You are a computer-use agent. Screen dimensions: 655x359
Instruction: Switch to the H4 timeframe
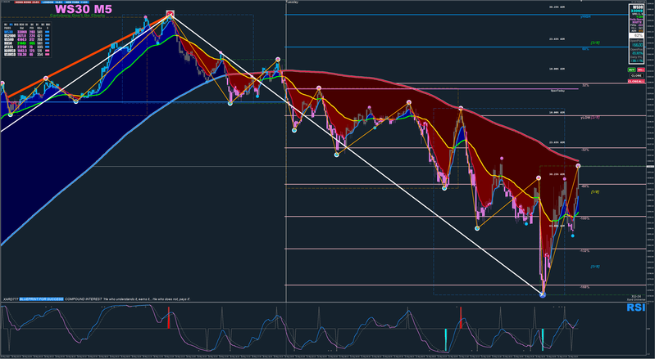(x=32, y=25)
